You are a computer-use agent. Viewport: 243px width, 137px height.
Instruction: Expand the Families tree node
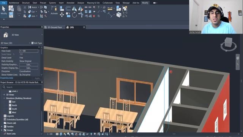pos(2,127)
